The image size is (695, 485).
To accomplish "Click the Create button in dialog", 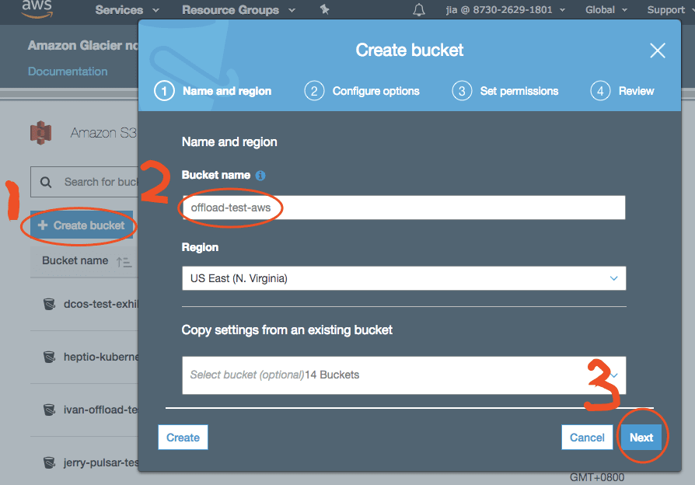I will tap(183, 438).
